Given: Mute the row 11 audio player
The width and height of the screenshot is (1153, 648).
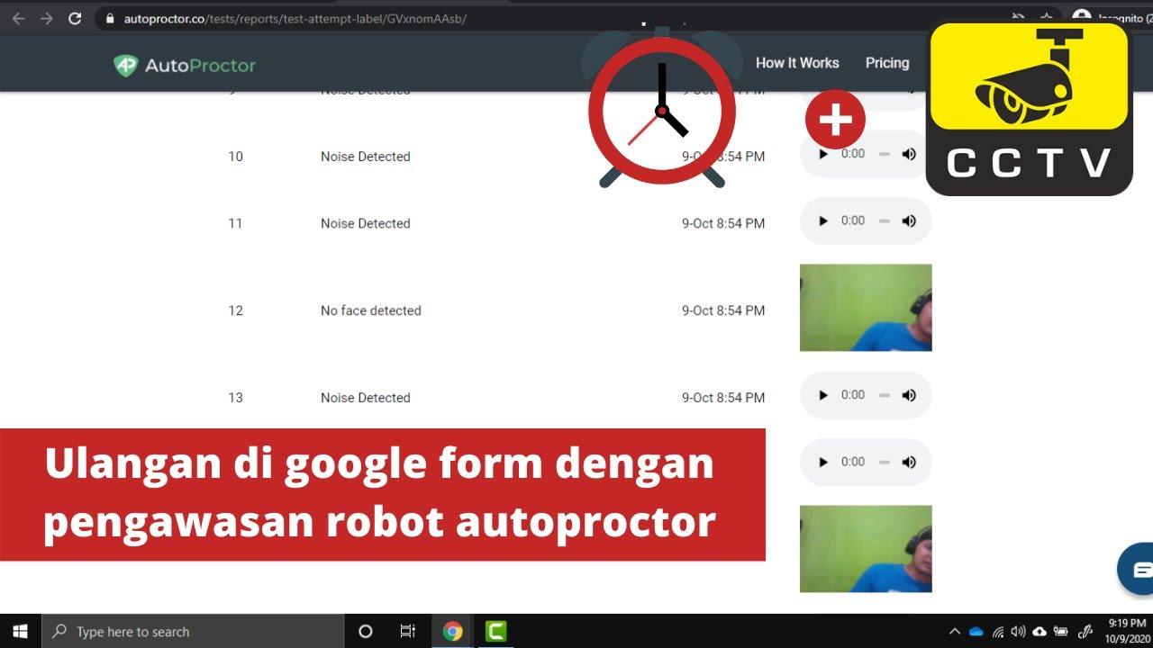Looking at the screenshot, I should pos(909,220).
